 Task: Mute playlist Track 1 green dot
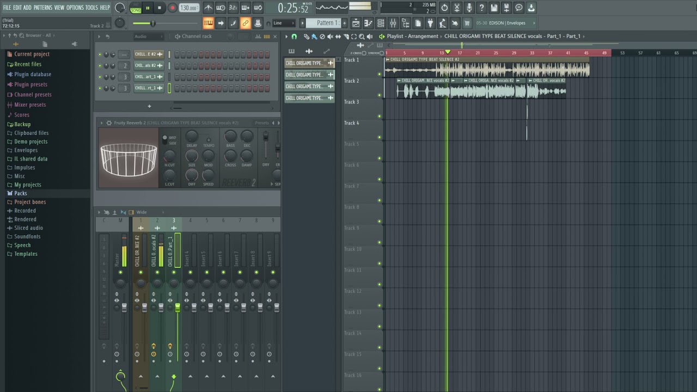[x=380, y=74]
